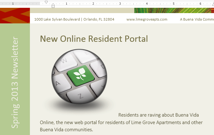Click the www.limegroveapts.com web address
214x135 pixels.
point(147,19)
